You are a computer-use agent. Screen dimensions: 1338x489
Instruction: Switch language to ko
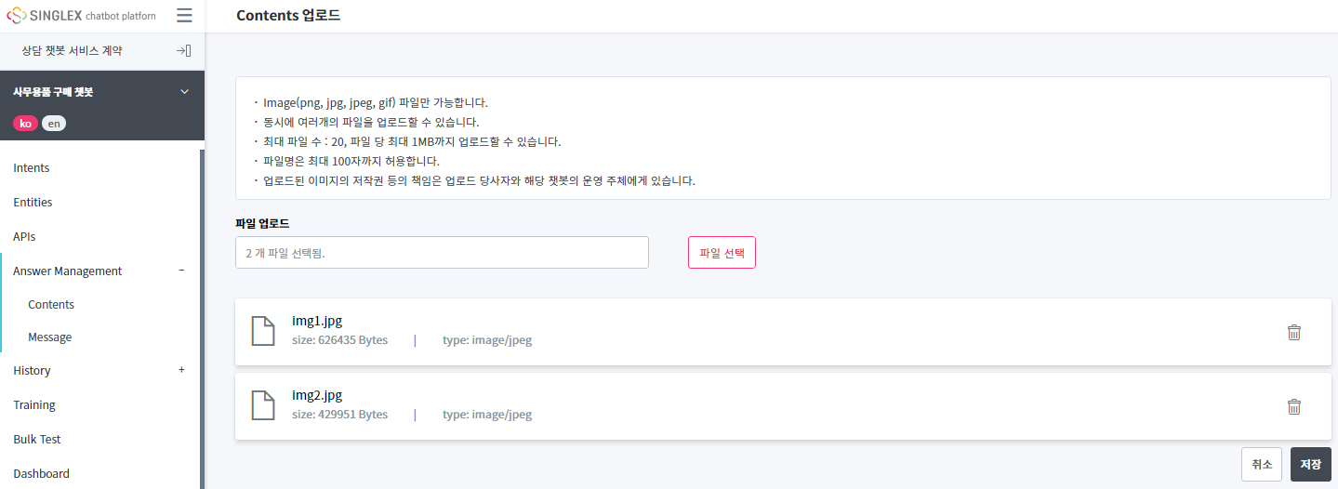(25, 124)
